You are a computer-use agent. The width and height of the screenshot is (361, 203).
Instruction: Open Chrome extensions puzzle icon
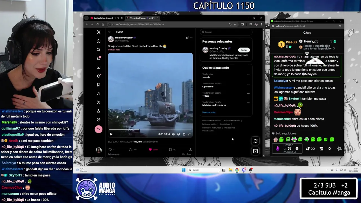(243, 25)
